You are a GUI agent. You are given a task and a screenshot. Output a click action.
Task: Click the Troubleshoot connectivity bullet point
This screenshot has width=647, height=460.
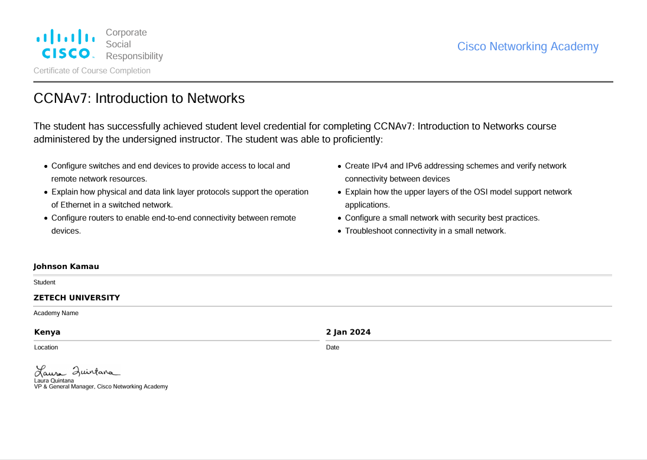pos(425,231)
